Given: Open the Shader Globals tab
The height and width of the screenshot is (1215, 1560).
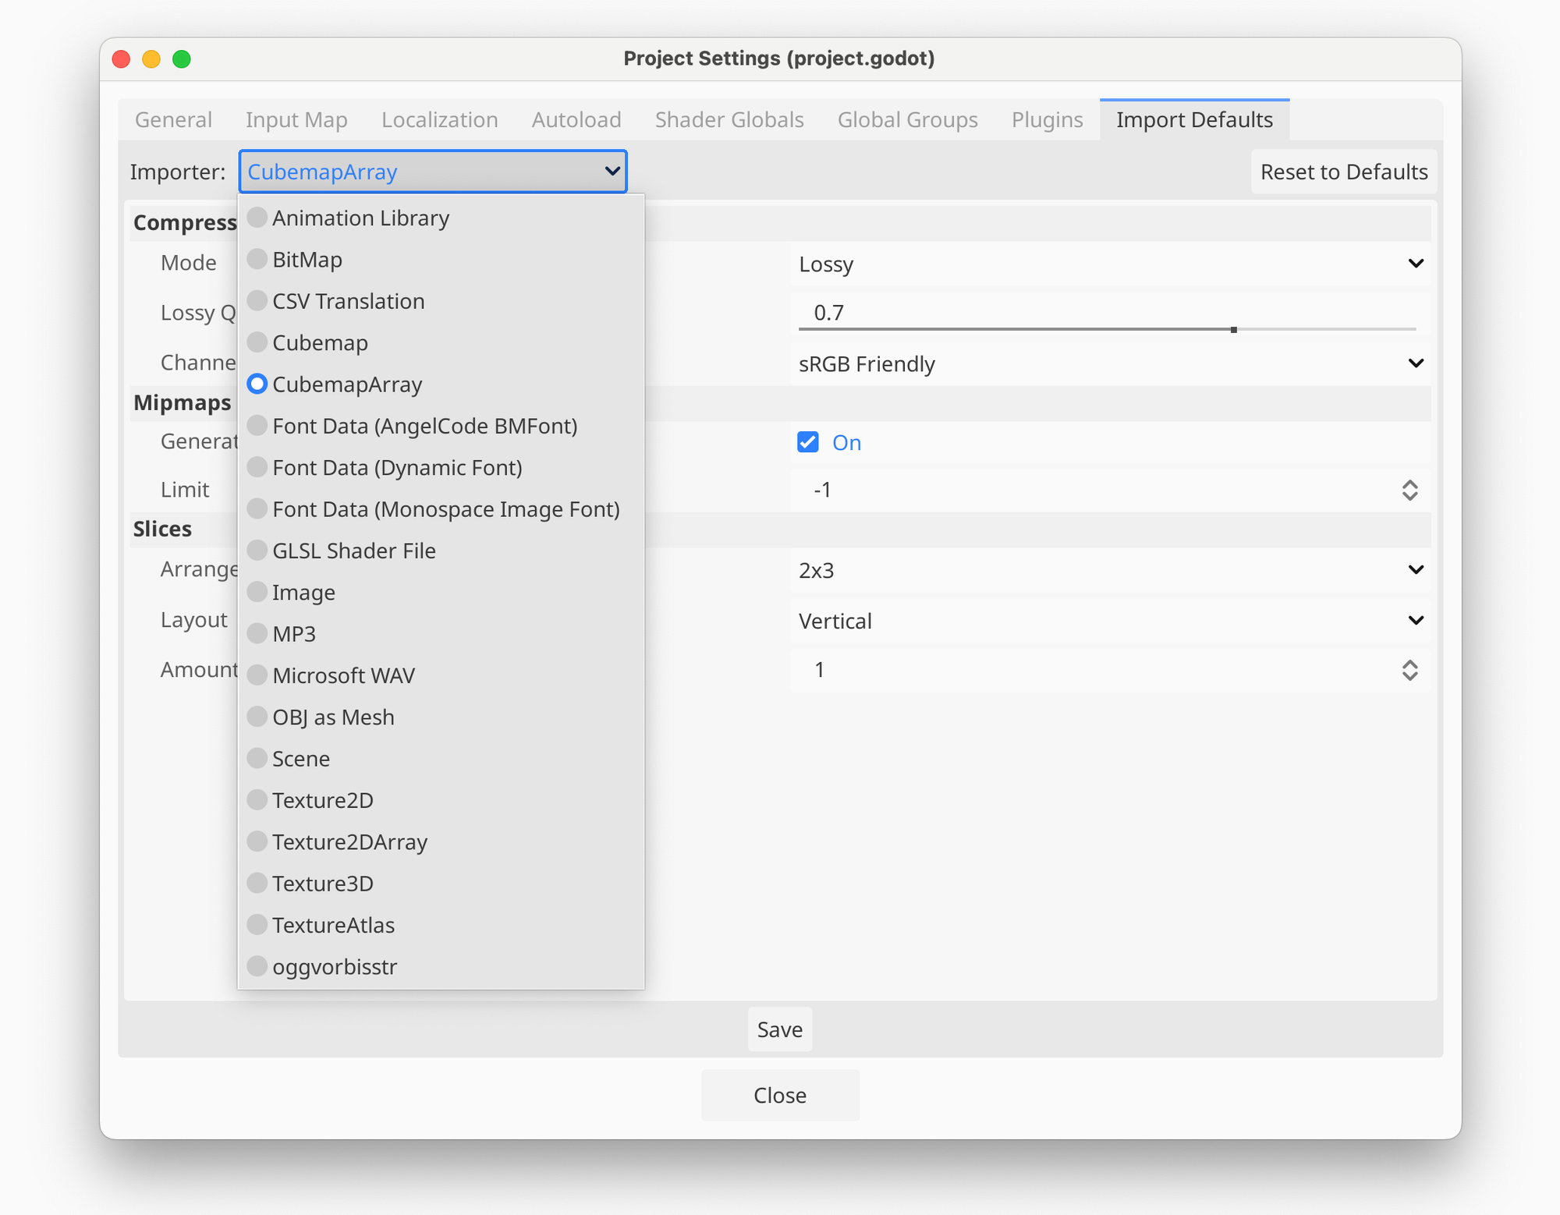Looking at the screenshot, I should (729, 120).
